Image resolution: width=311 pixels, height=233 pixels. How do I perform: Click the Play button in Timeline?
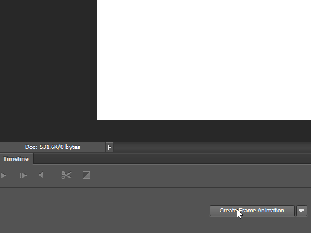click(3, 176)
